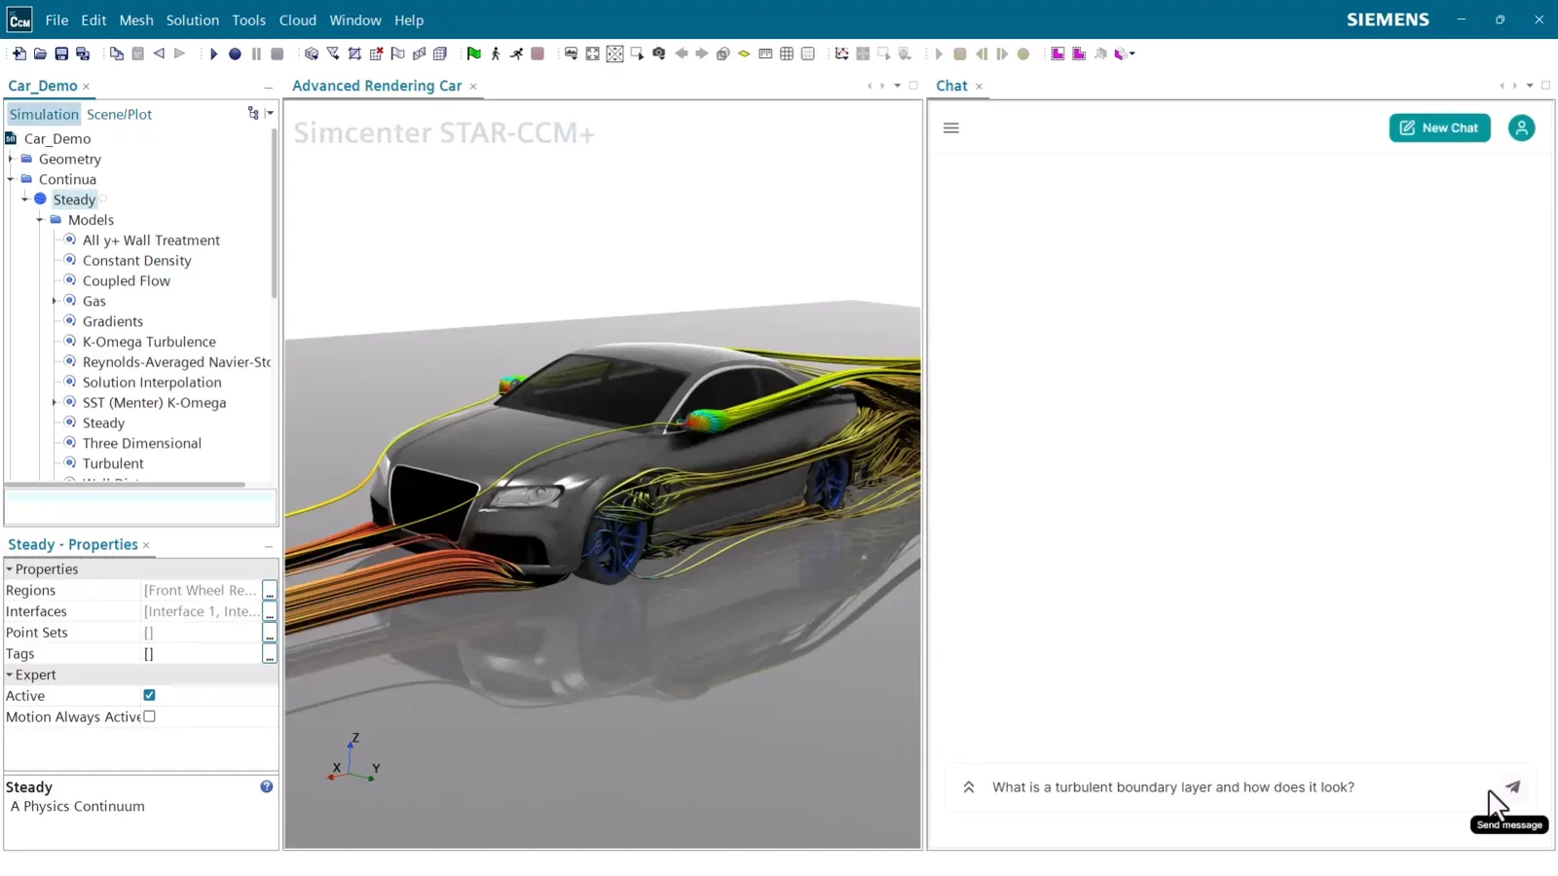Expand the chat input with the double-chevron icon
The image size is (1558, 876).
click(x=969, y=787)
